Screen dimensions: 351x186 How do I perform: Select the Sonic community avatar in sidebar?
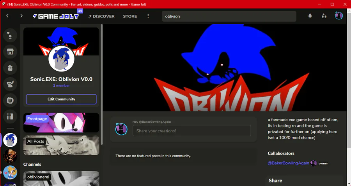pyautogui.click(x=10, y=140)
